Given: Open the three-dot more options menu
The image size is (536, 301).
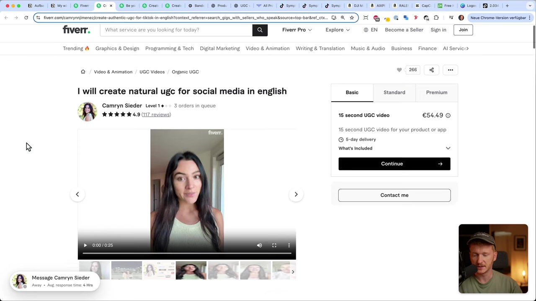Looking at the screenshot, I should point(451,70).
